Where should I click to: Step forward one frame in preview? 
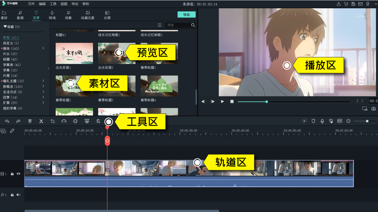(x=213, y=101)
